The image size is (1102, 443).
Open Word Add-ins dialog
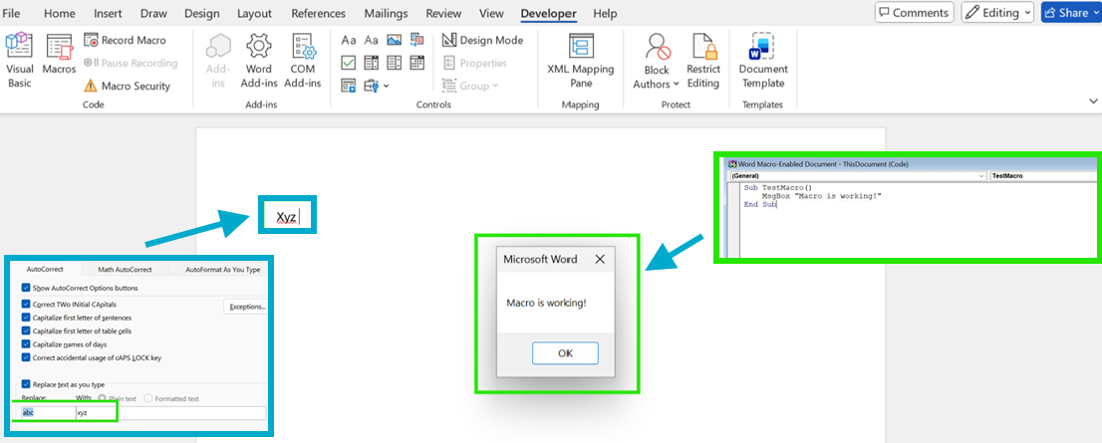tap(259, 61)
